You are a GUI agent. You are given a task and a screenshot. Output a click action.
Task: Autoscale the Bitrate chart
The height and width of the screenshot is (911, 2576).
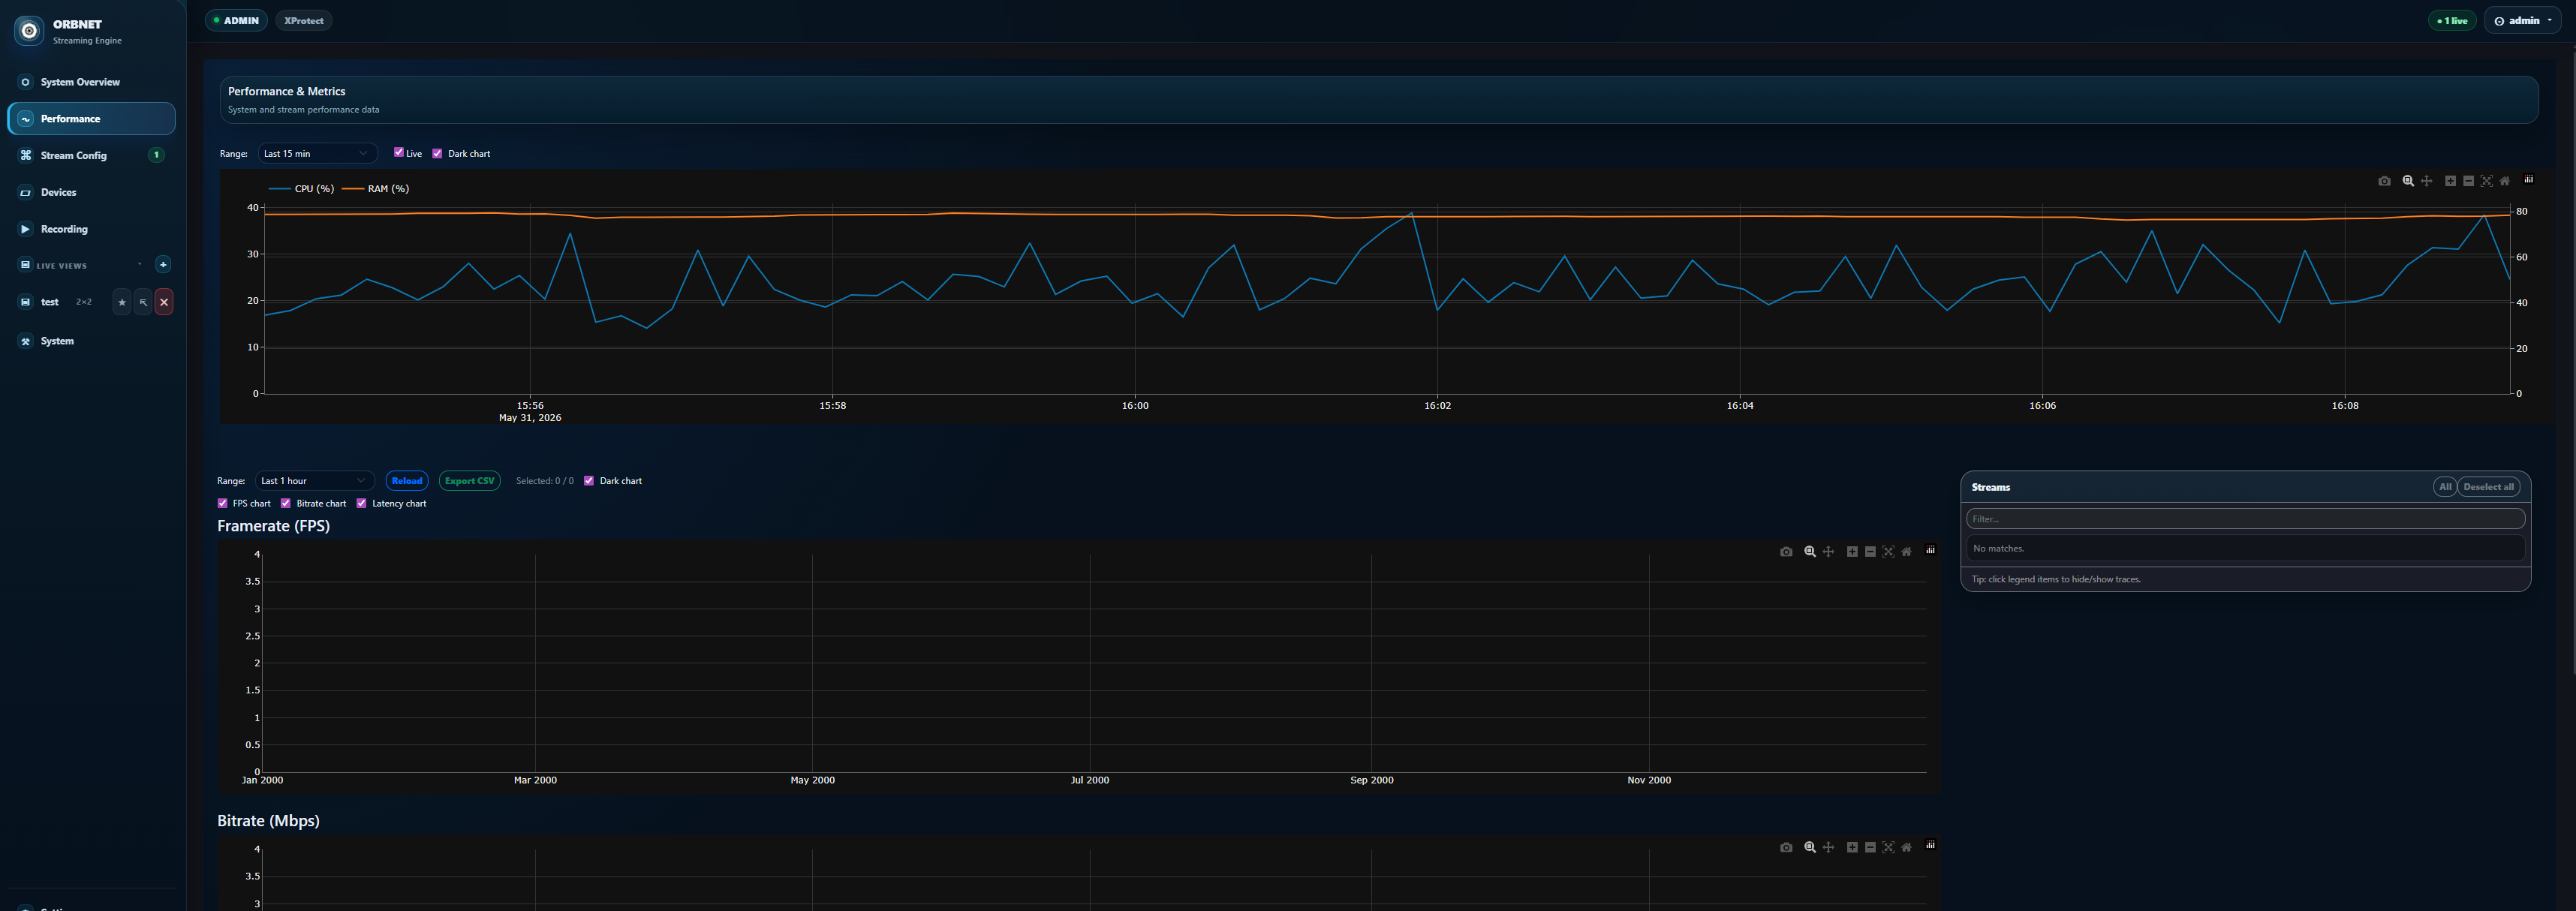tap(1888, 847)
